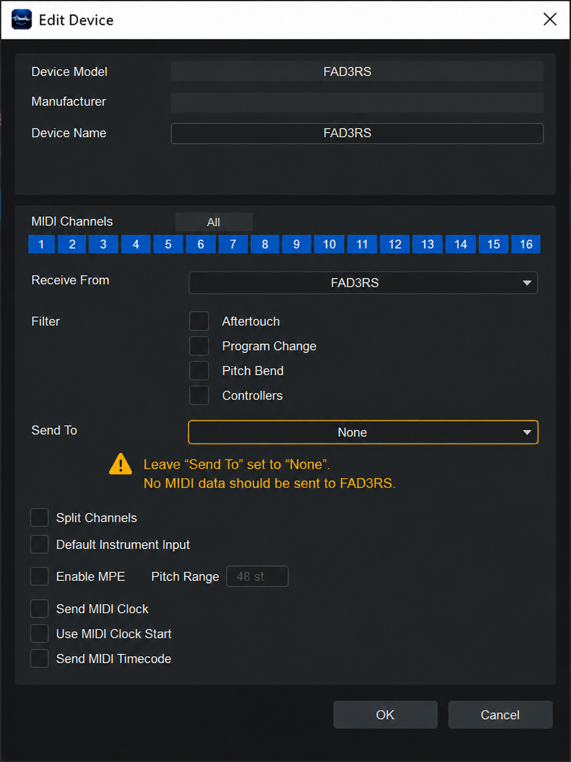Check the Program Change filter
The image size is (571, 762).
point(199,346)
